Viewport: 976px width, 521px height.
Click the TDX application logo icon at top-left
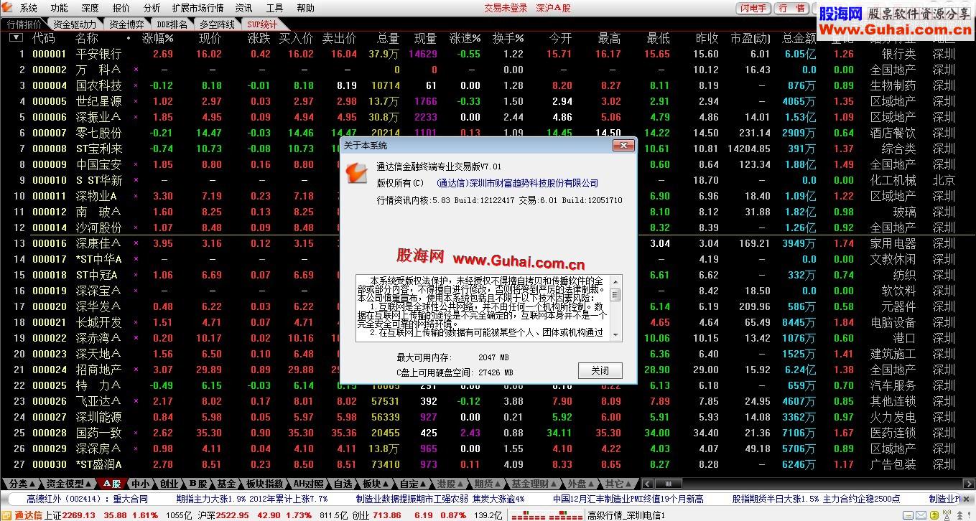click(x=8, y=8)
